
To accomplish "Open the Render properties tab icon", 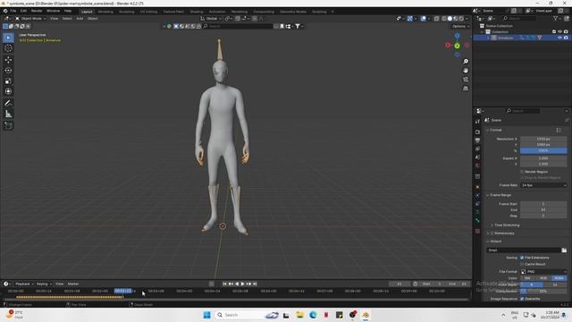I will tap(477, 131).
